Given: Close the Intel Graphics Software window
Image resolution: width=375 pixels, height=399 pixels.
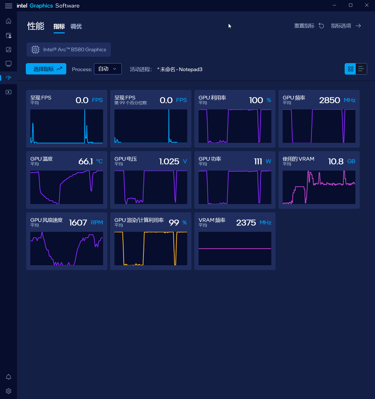Looking at the screenshot, I should pyautogui.click(x=367, y=5).
